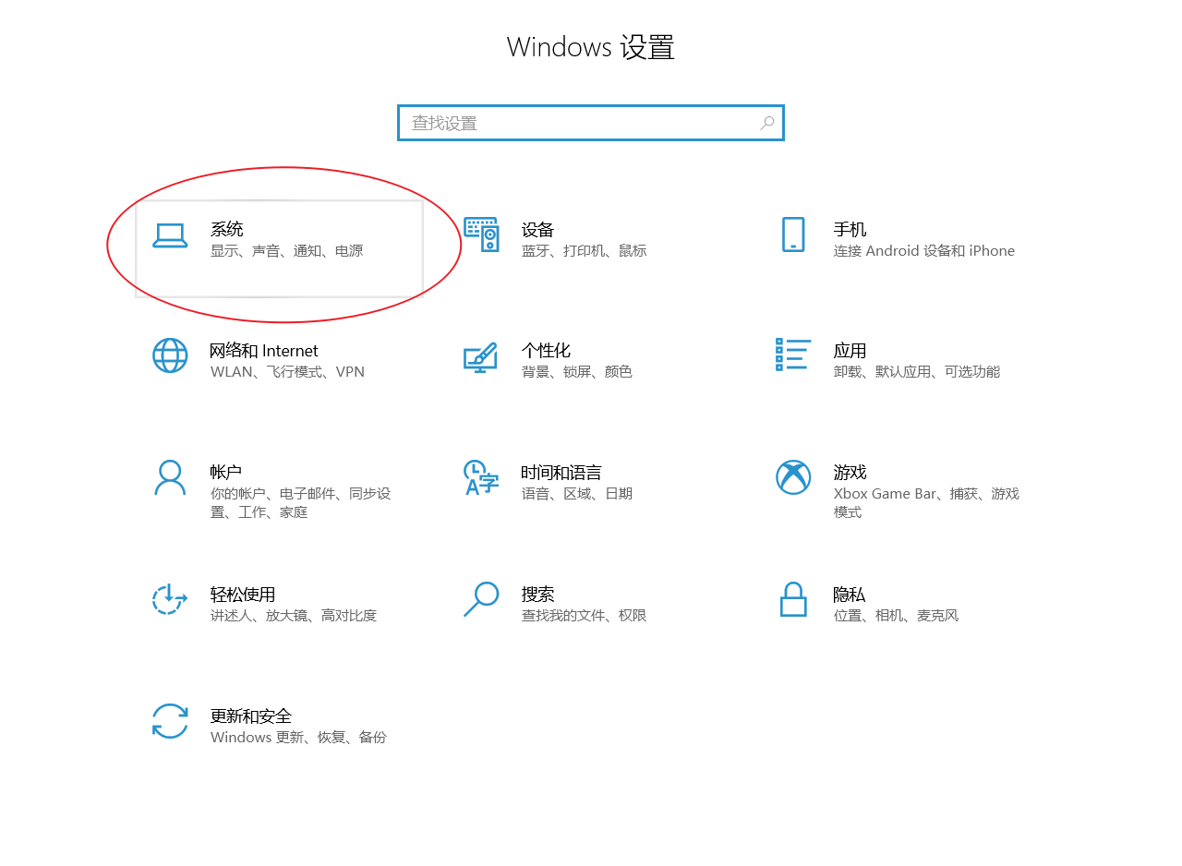Click the laptop icon for 系统
Image resolution: width=1182 pixels, height=866 pixels.
point(170,236)
